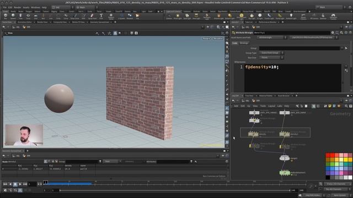This screenshot has height=198, width=353.
Task: Select the Torus shelf tool
Action: tap(28, 16)
